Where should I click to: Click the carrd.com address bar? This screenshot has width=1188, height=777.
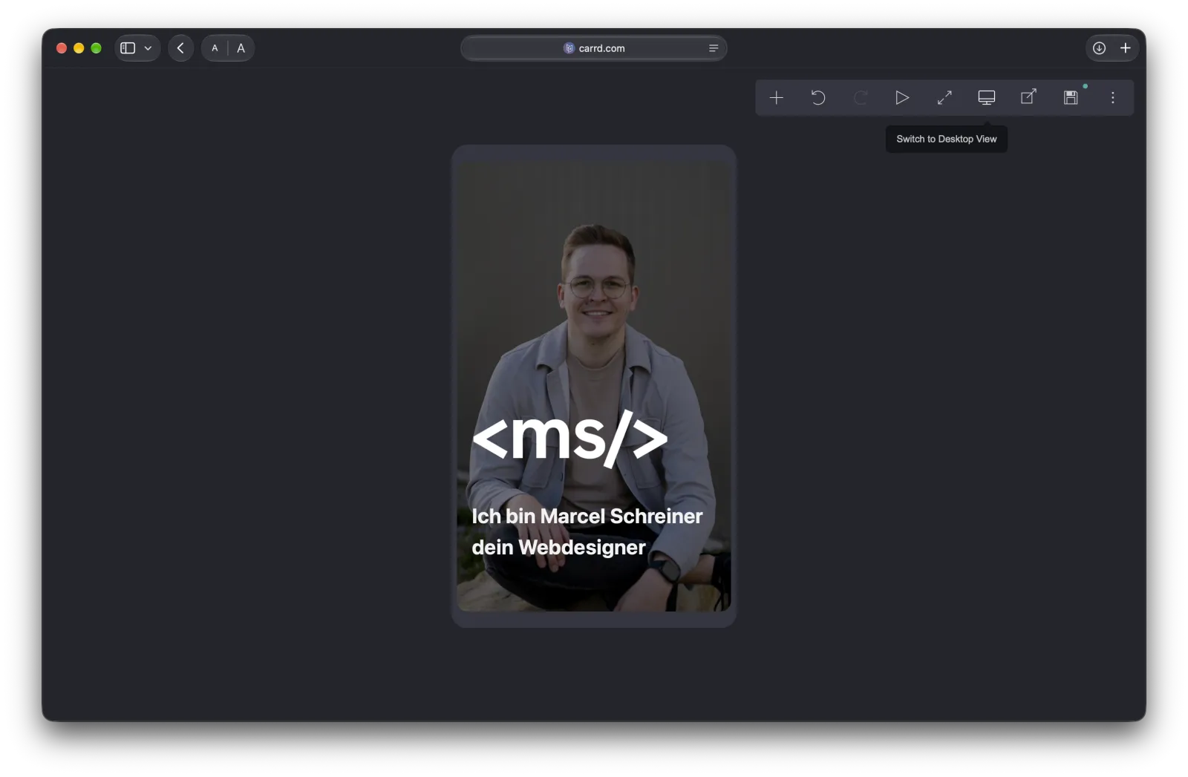tap(593, 48)
